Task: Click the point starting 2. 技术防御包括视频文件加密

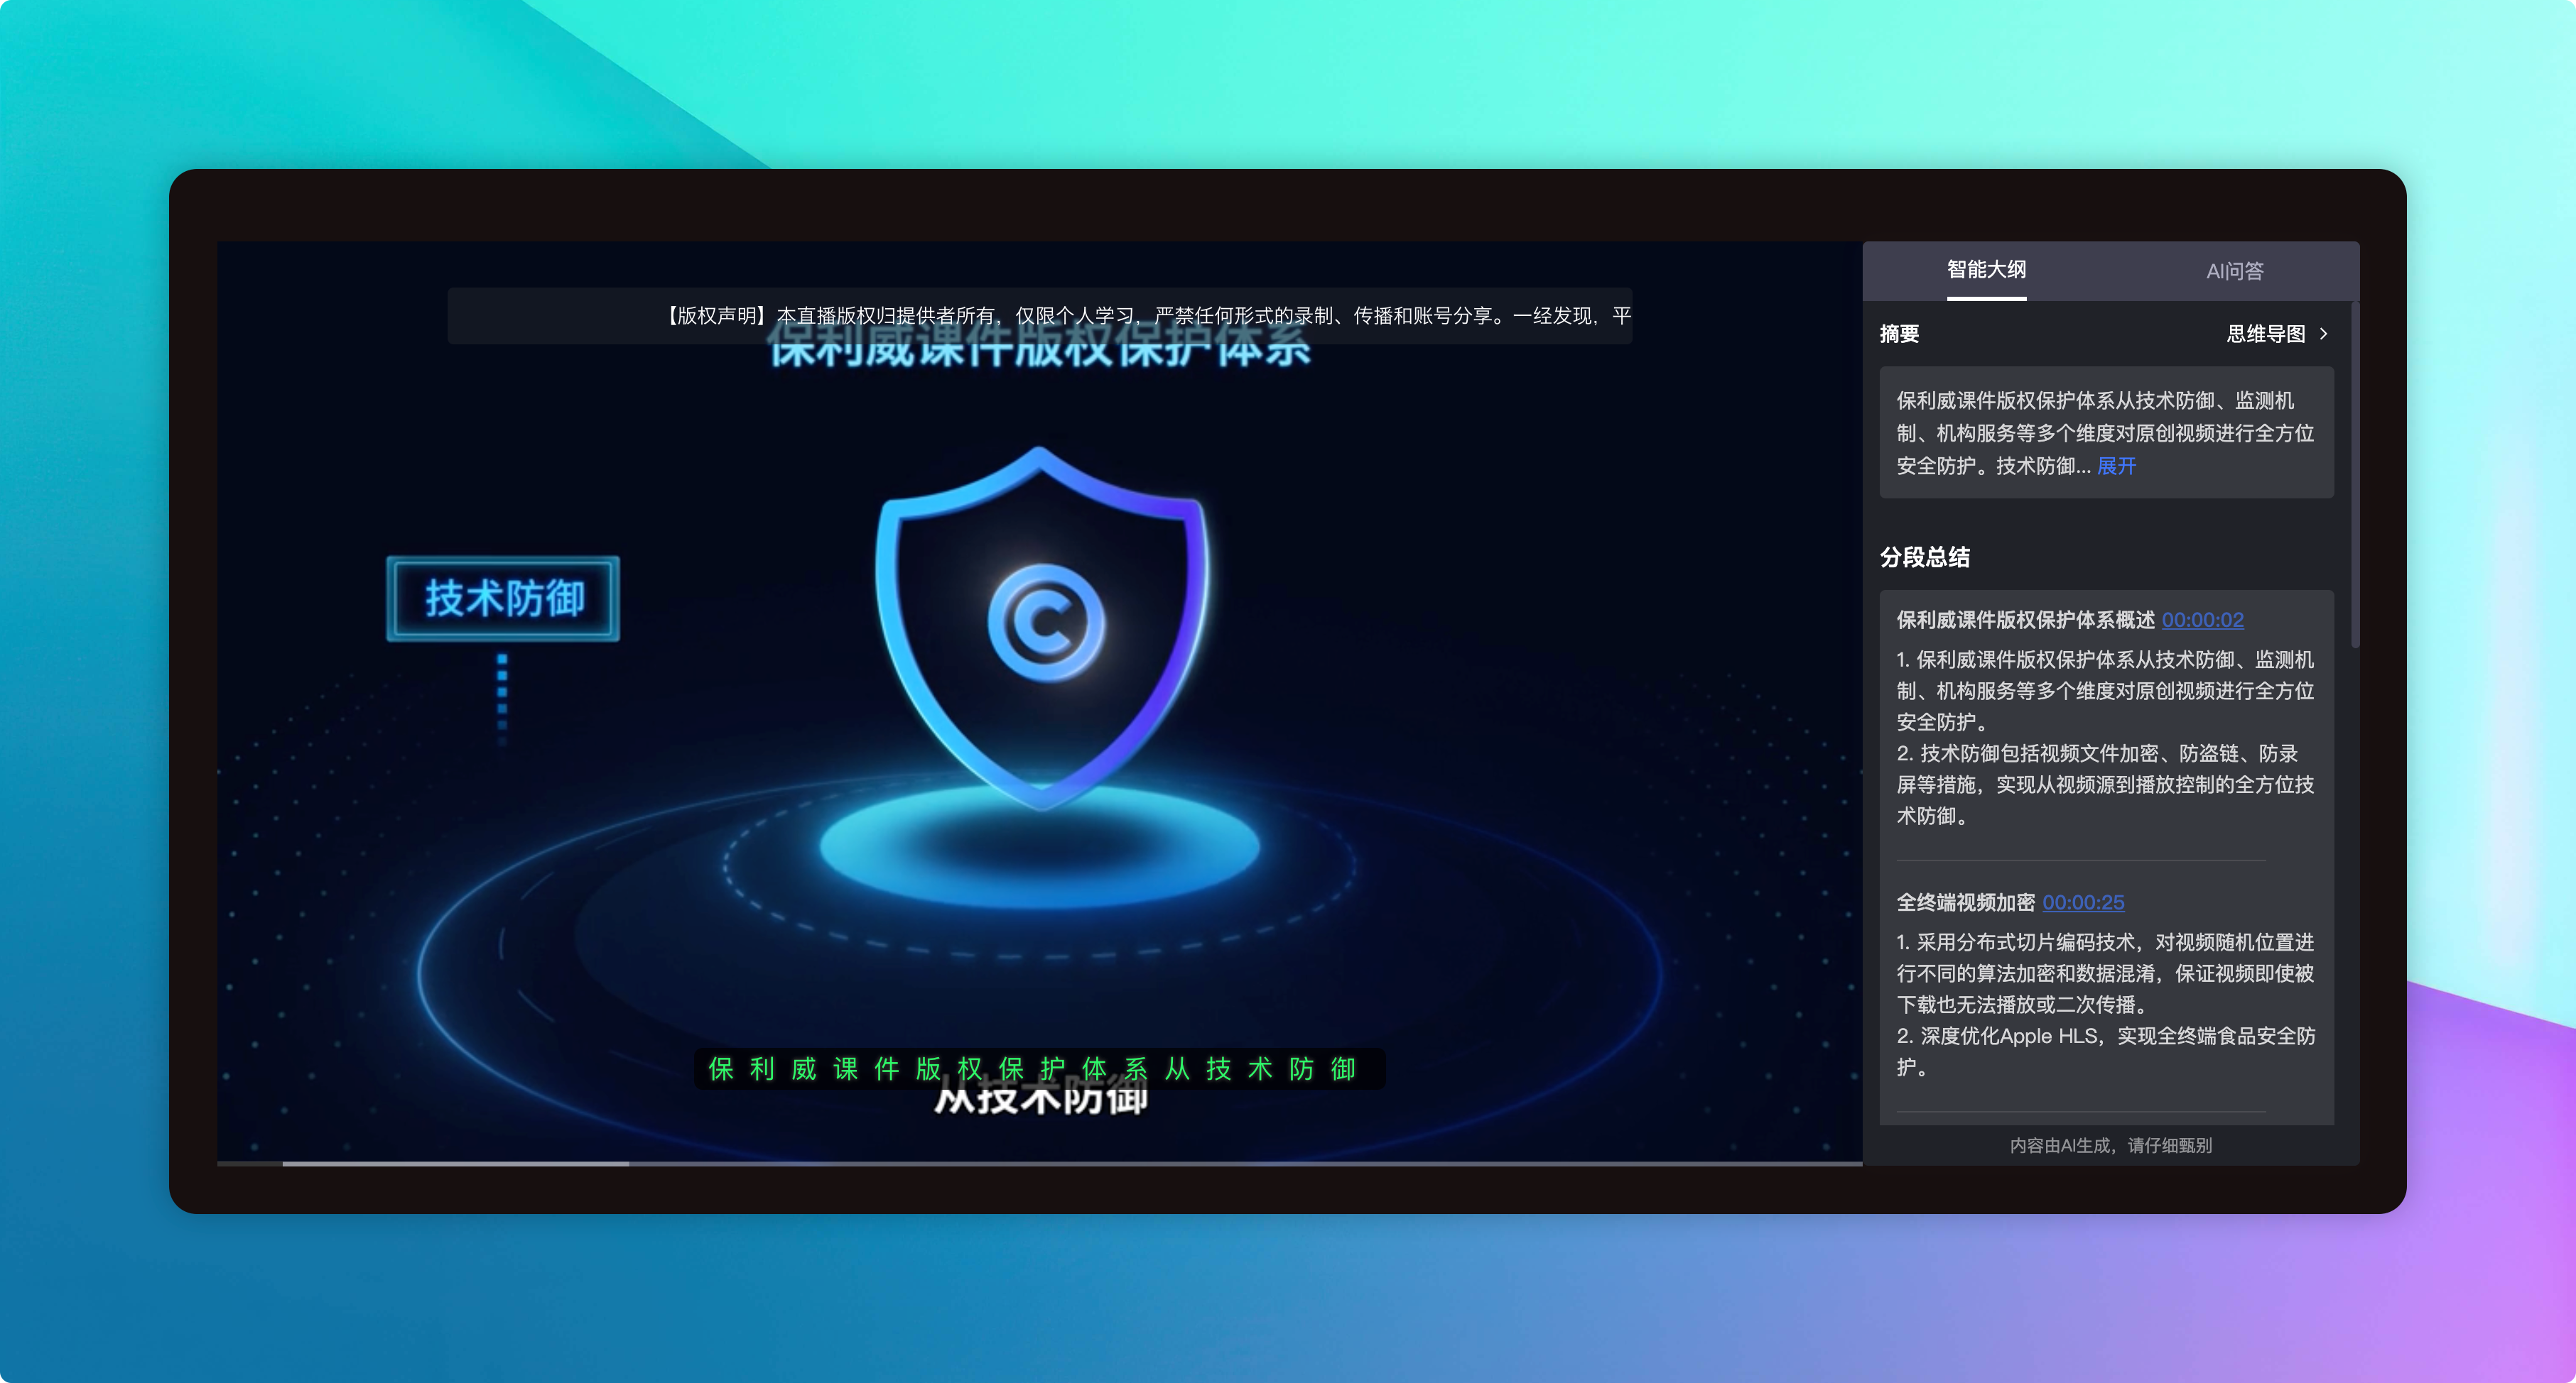Action: point(2105,785)
